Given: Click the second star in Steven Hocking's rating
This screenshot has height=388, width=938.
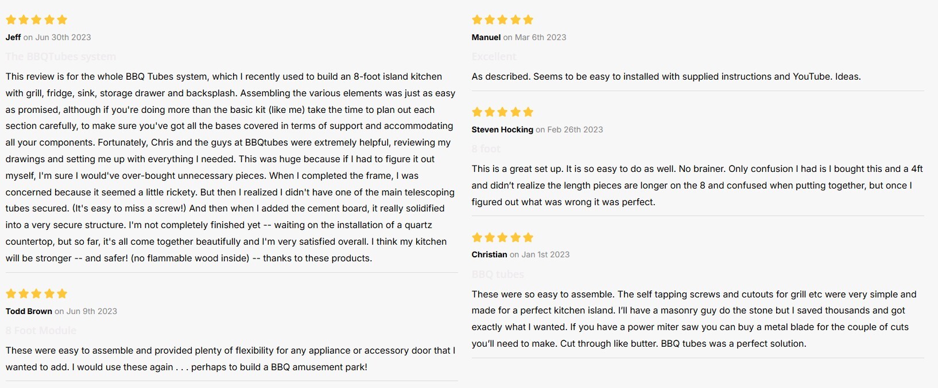Looking at the screenshot, I should click(x=490, y=112).
